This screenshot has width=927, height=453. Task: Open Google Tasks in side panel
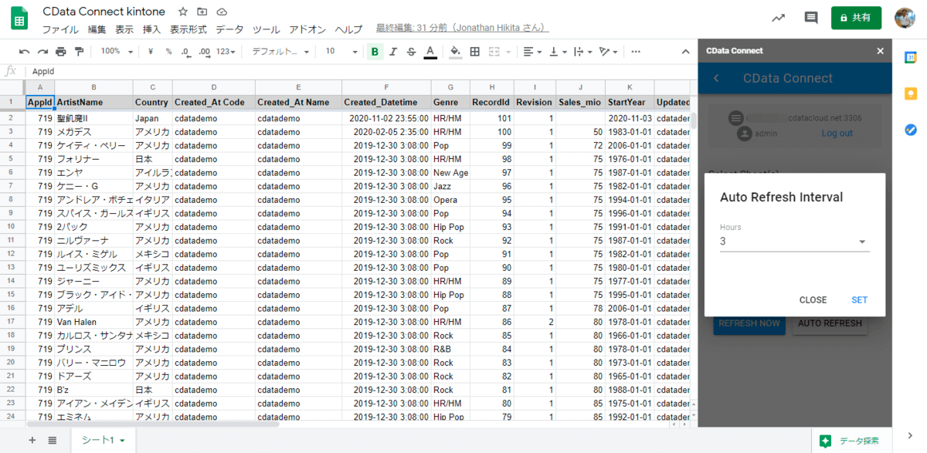click(910, 130)
